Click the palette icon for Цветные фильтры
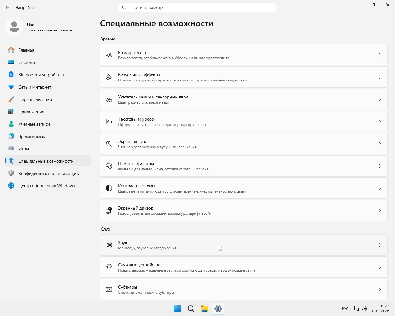 [x=109, y=166]
